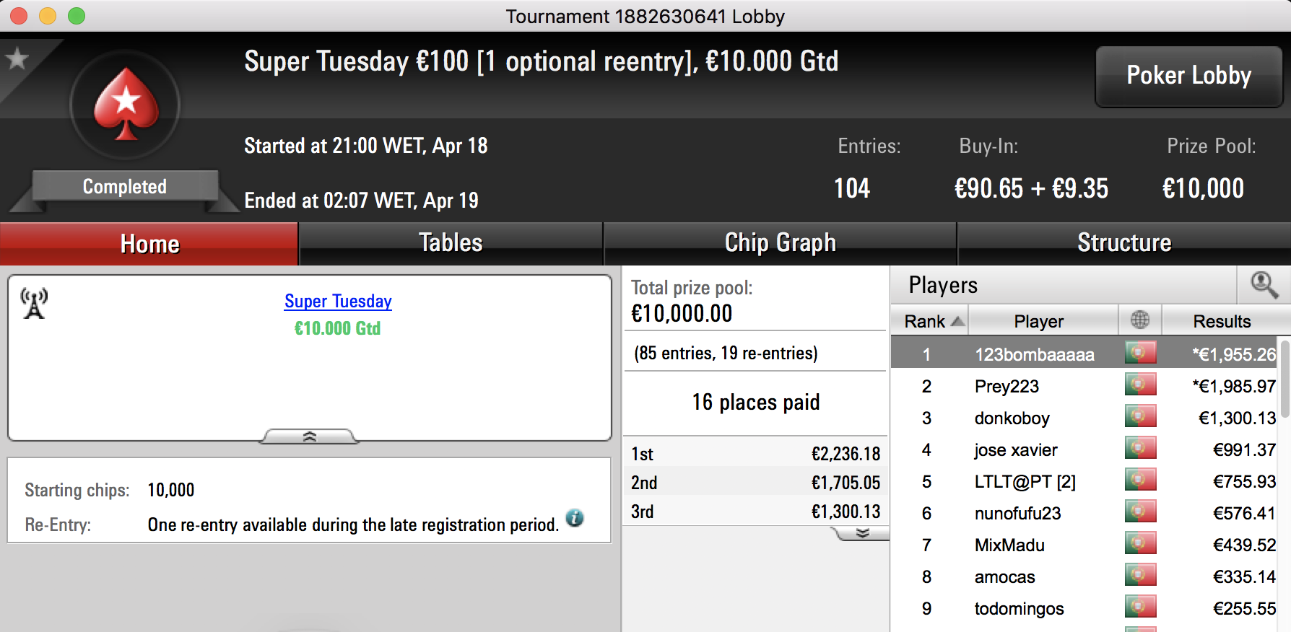The image size is (1291, 632).
Task: Open the re-entry info icon
Action: click(x=575, y=517)
